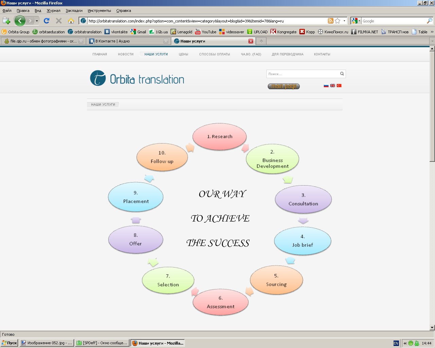
Task: Click the scrollbar up arrow
Action: (432, 49)
